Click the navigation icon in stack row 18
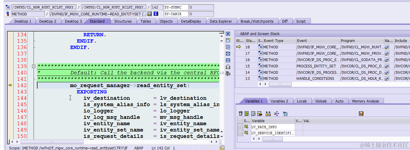410x150 pixels. (x=387, y=47)
